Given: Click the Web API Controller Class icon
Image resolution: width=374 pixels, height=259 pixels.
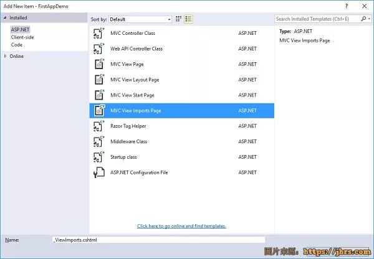Looking at the screenshot, I should [x=99, y=49].
